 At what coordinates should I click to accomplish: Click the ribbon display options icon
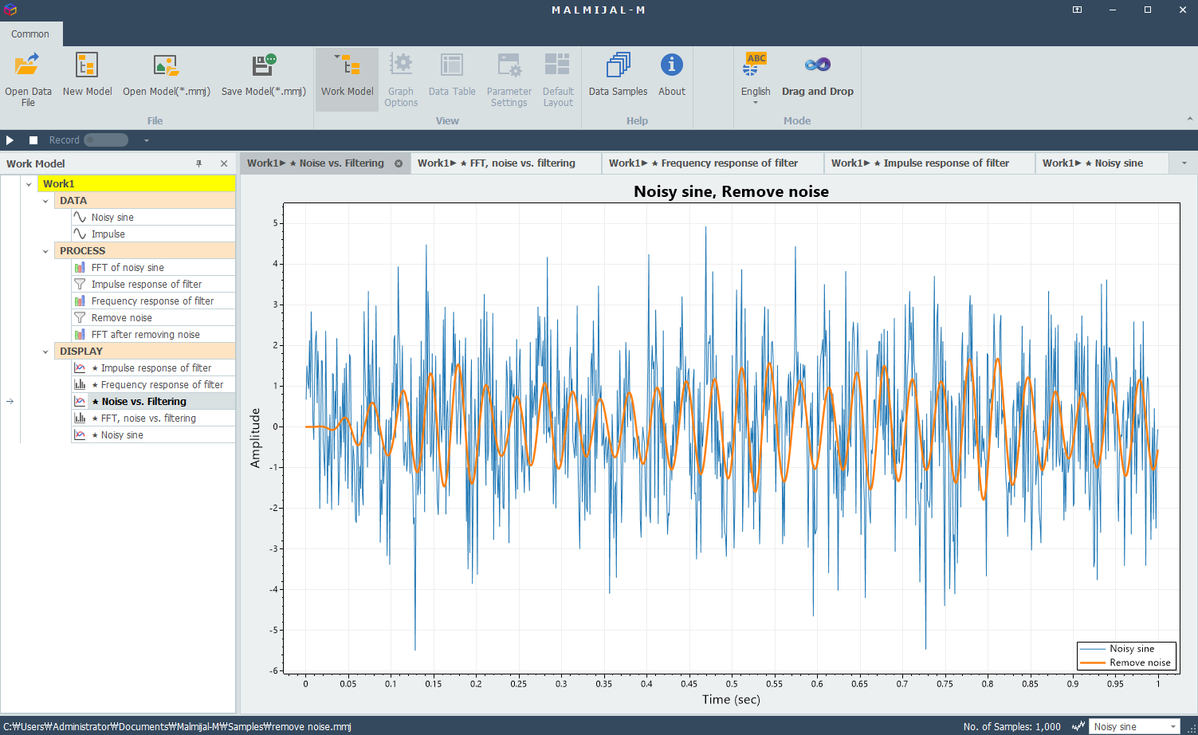[1077, 10]
